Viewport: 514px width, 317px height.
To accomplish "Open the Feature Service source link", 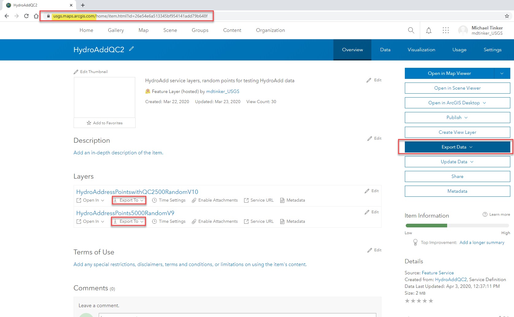I will point(438,273).
